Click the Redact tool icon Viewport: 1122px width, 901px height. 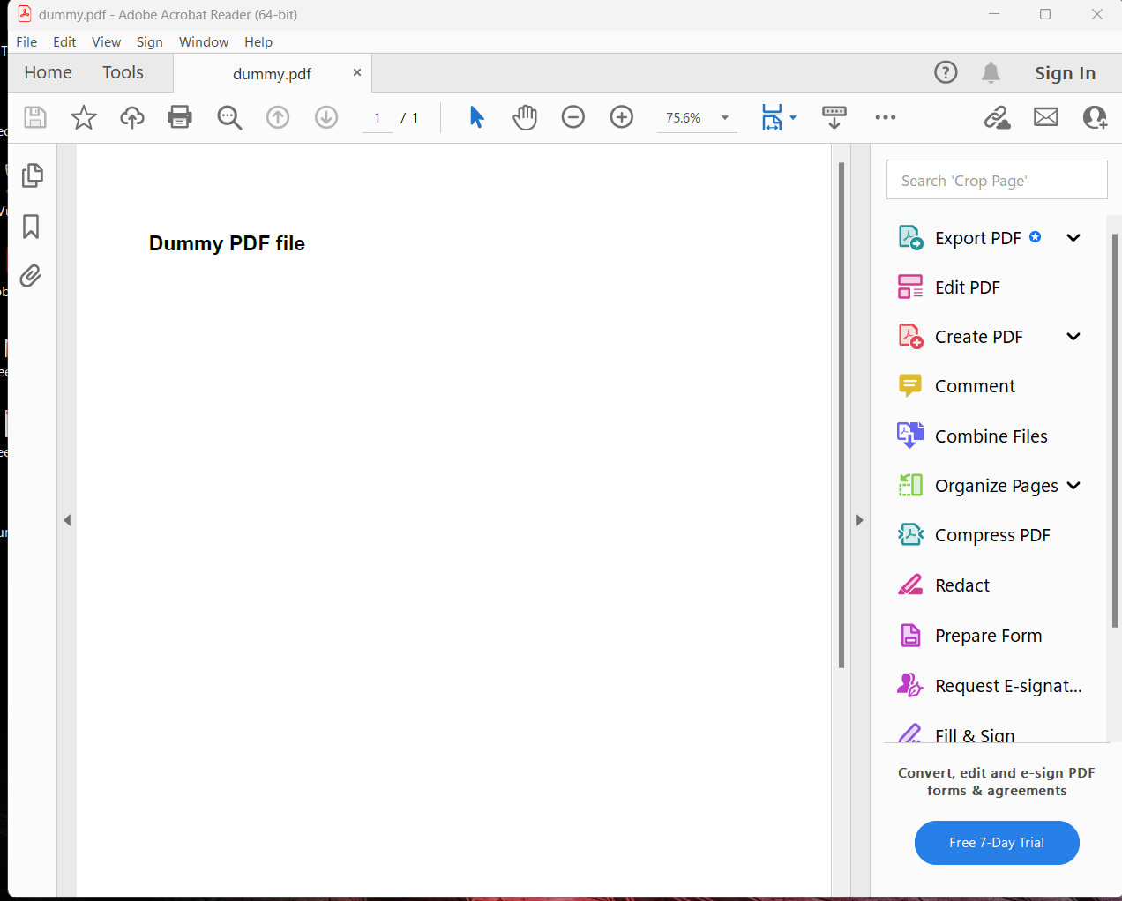point(910,585)
